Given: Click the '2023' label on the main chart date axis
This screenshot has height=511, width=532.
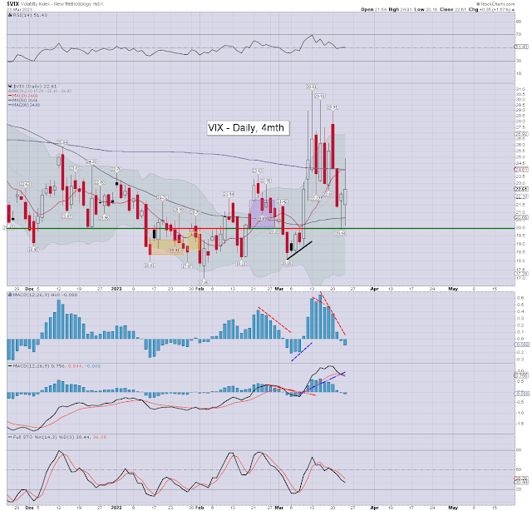Looking at the screenshot, I should coord(116,289).
